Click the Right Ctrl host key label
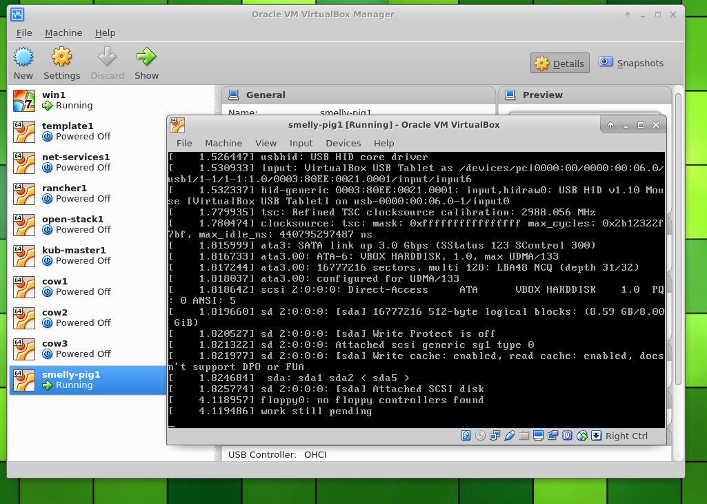This screenshot has height=504, width=707. 626,436
